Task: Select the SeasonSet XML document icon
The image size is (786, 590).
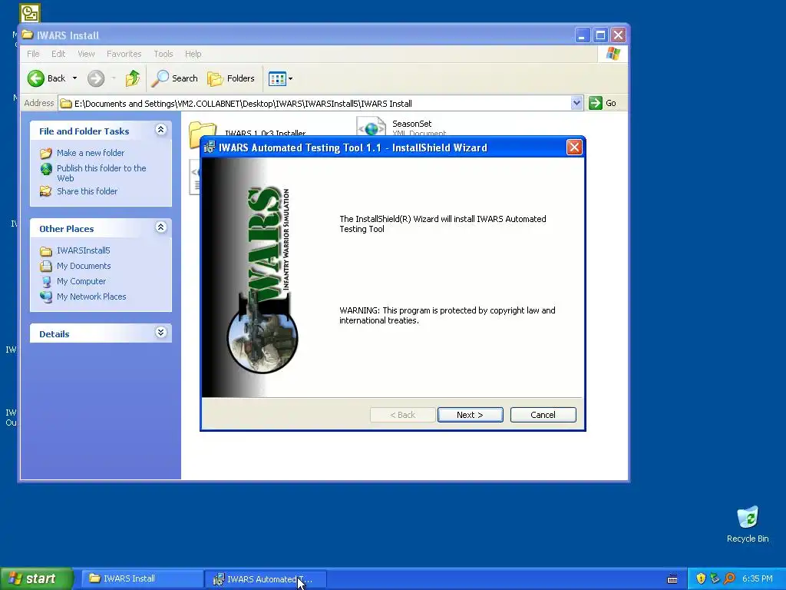Action: coord(371,127)
